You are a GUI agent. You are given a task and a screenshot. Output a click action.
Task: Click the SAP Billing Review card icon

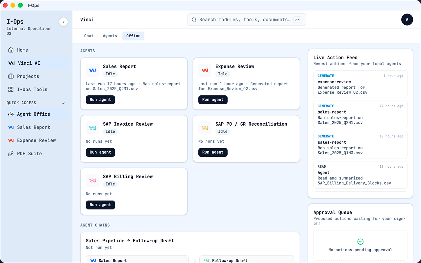[92, 180]
